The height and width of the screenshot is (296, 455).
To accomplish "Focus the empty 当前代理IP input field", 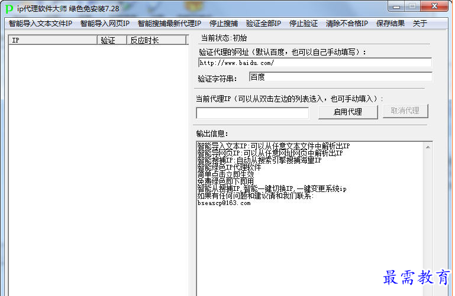I will 253,113.
